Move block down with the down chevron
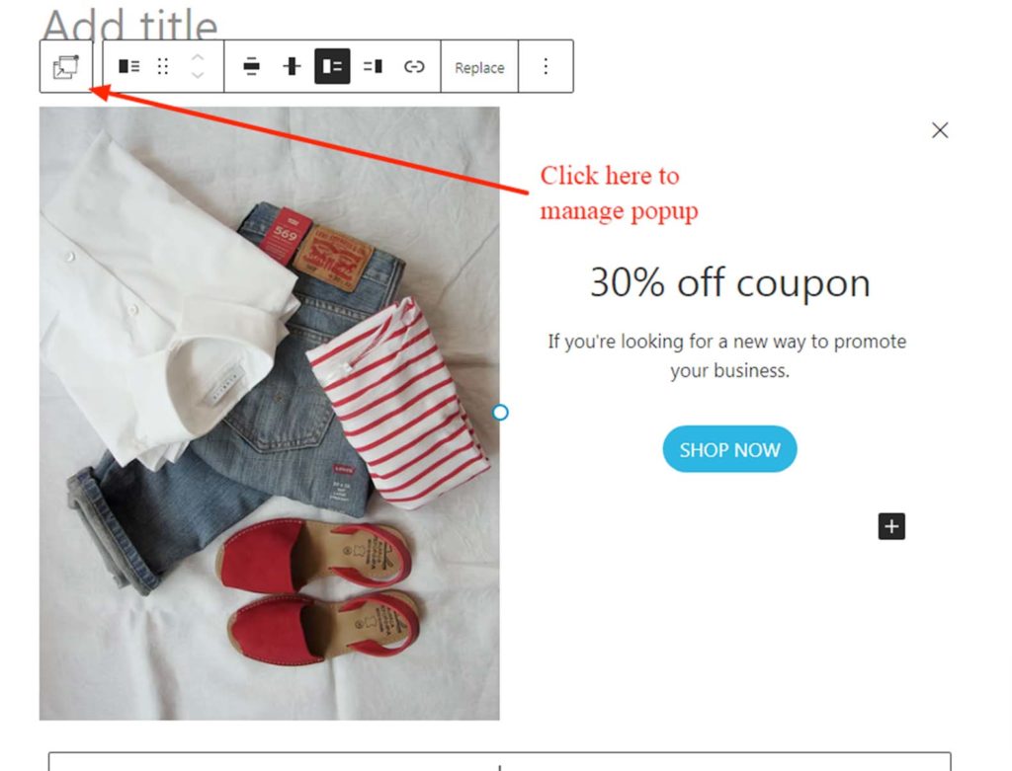 (x=198, y=75)
